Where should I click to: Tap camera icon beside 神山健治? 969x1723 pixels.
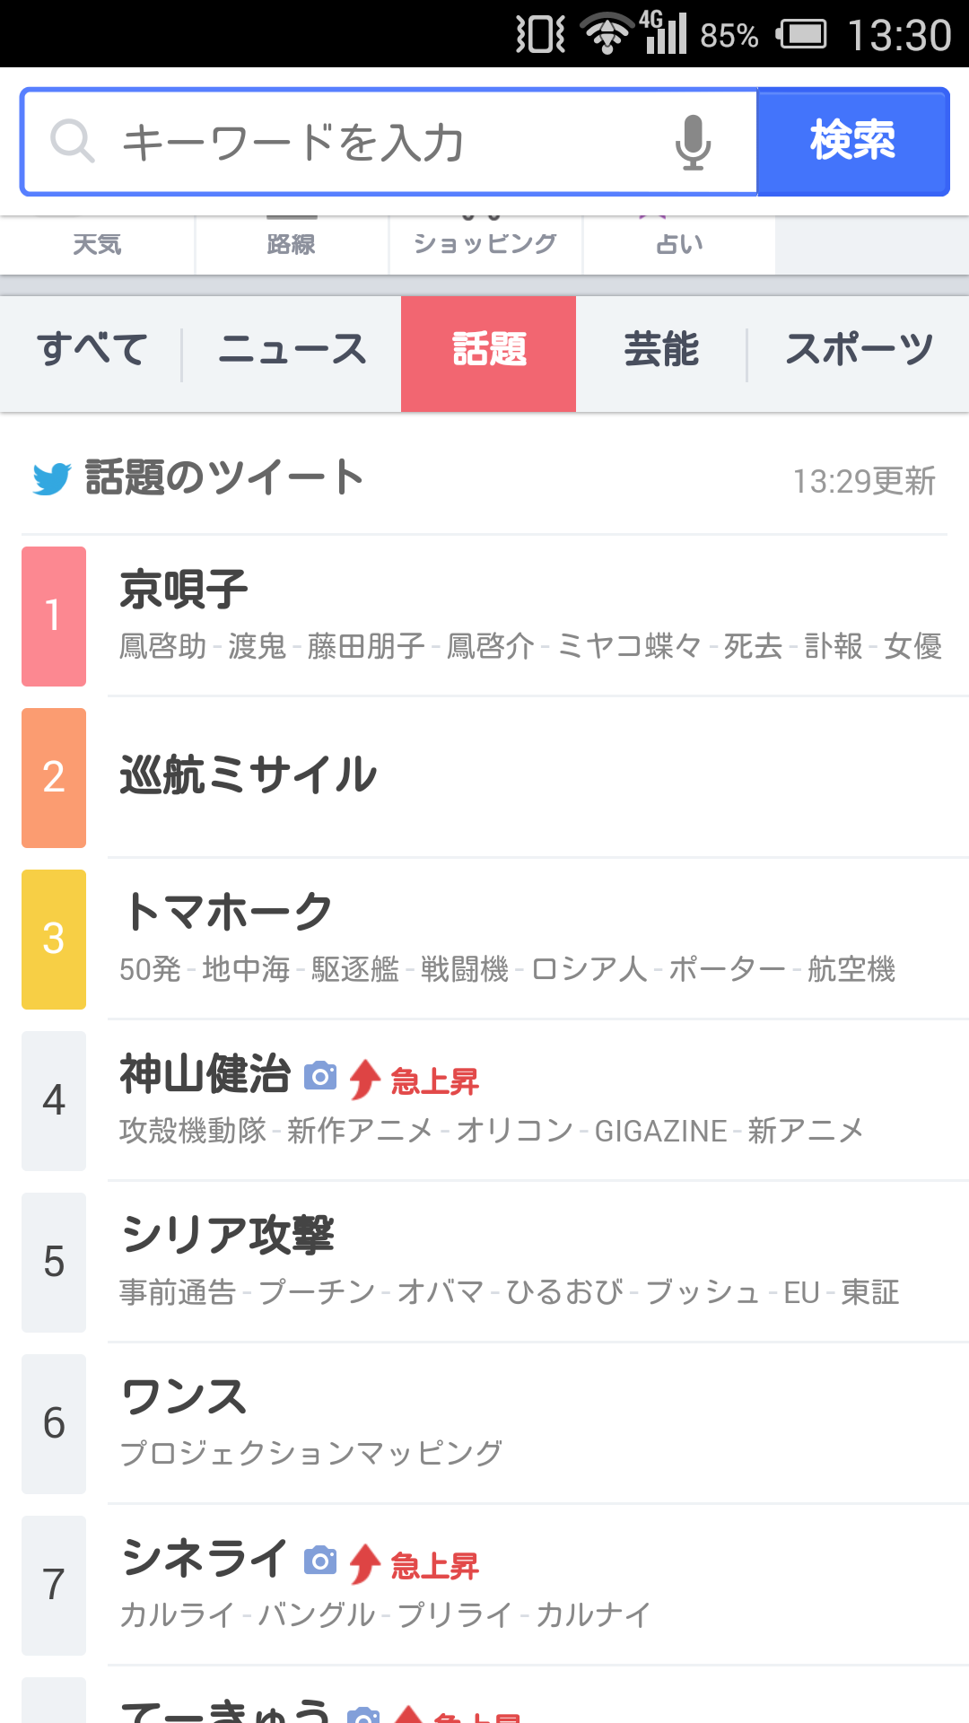click(320, 1075)
